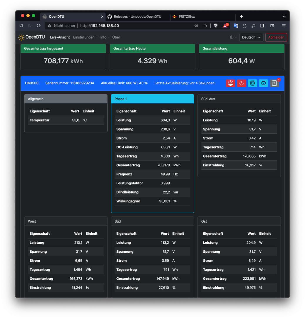The height and width of the screenshot is (318, 305).
Task: Open the Brave wallet icon
Action: [x=272, y=26]
